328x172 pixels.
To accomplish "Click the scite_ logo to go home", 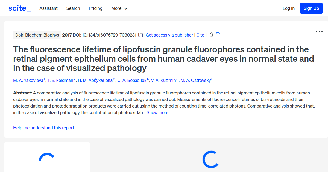I will (19, 8).
